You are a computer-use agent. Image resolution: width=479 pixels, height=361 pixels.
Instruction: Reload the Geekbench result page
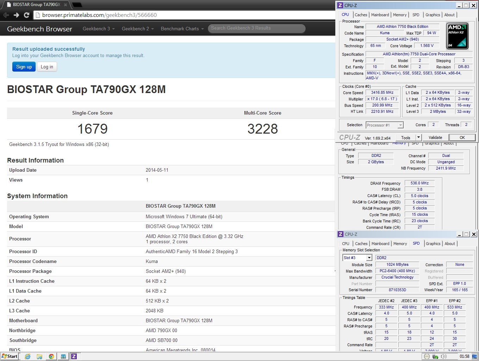(26, 15)
